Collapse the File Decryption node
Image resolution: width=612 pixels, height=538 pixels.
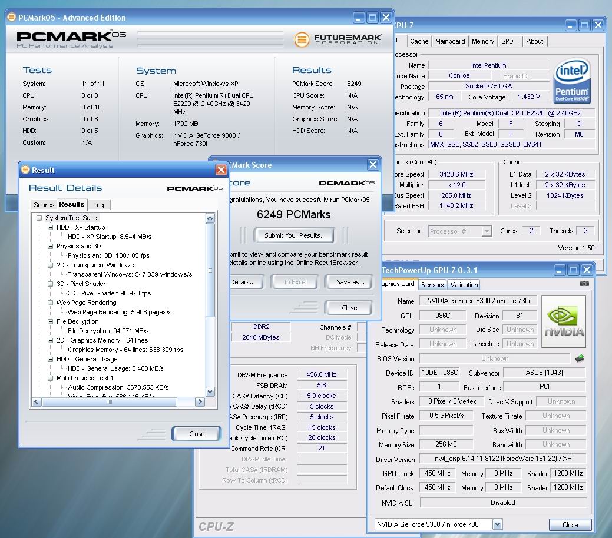[x=50, y=321]
